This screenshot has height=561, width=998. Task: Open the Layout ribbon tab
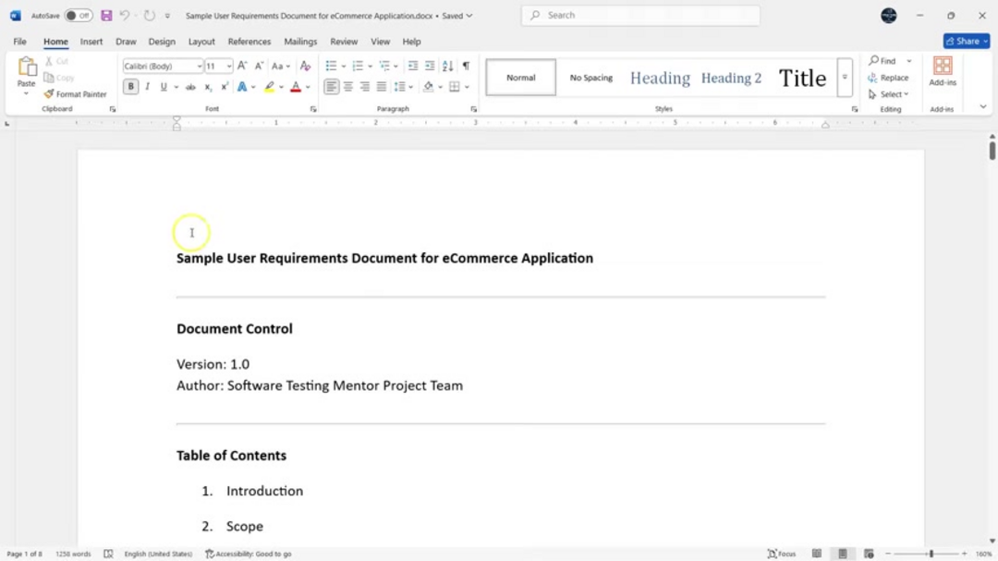(x=201, y=42)
